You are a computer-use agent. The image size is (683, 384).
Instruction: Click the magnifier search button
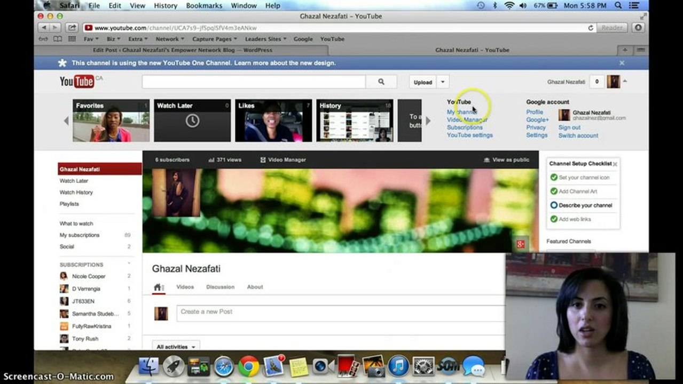tap(381, 82)
